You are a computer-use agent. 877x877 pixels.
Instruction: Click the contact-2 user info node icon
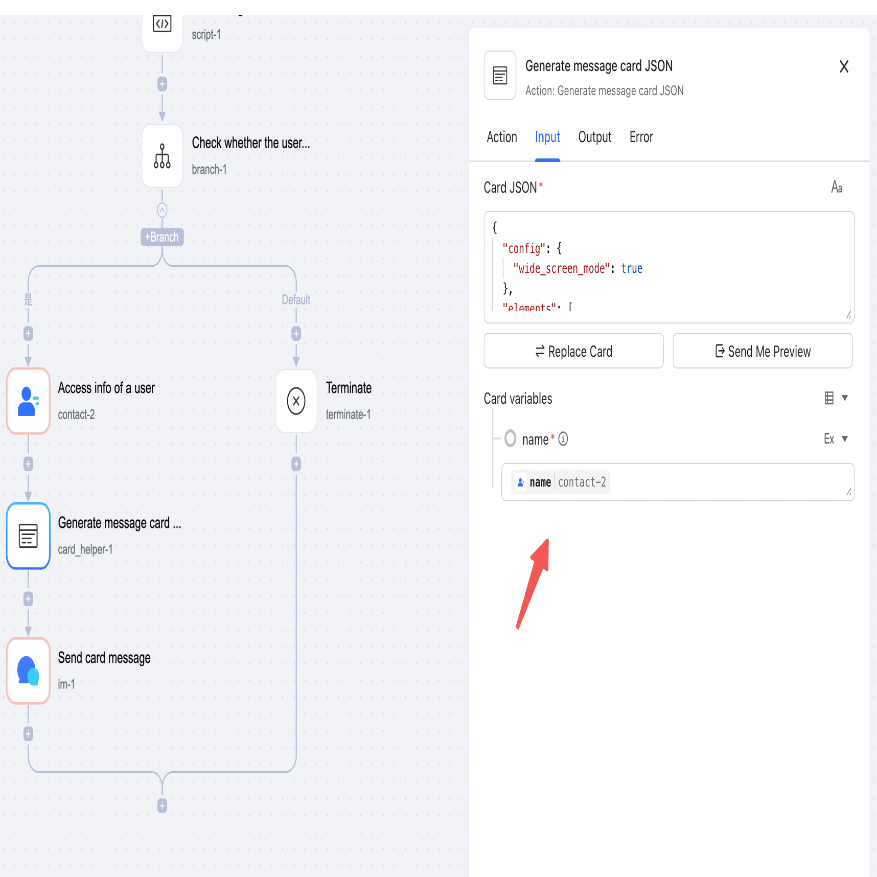(x=28, y=401)
